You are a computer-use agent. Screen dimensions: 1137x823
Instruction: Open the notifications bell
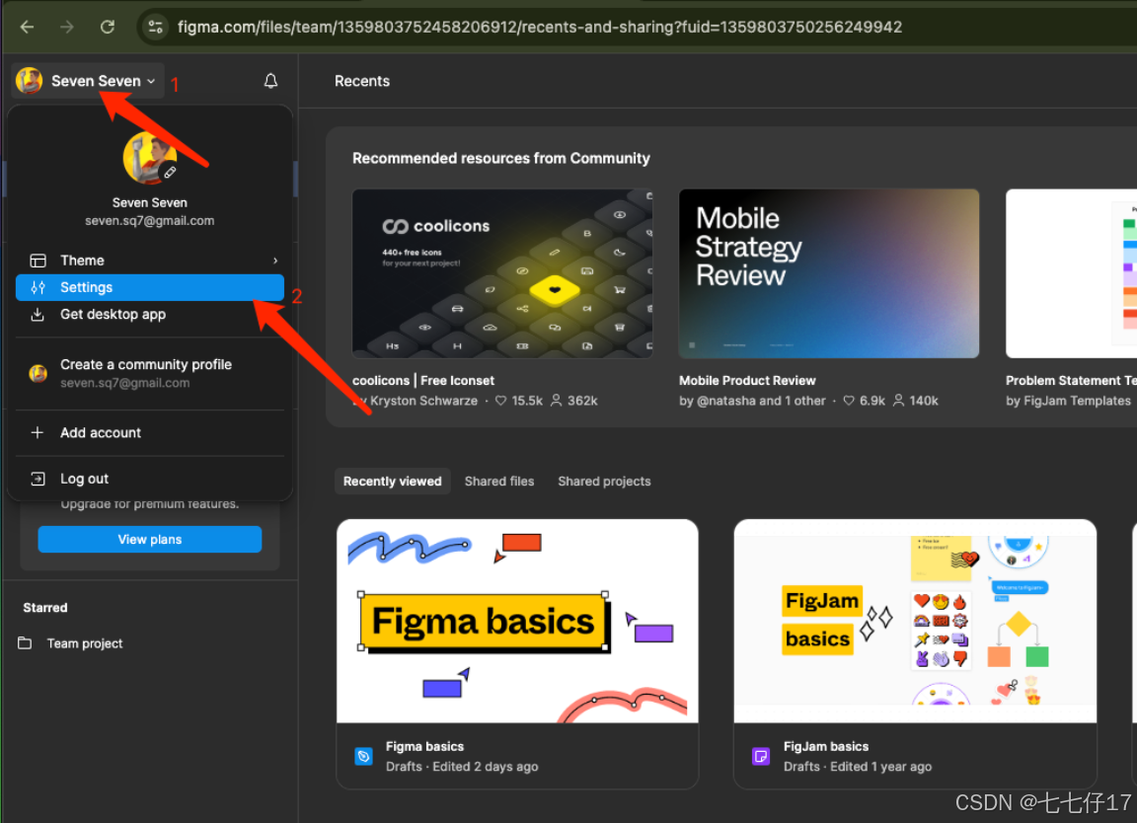click(x=270, y=81)
